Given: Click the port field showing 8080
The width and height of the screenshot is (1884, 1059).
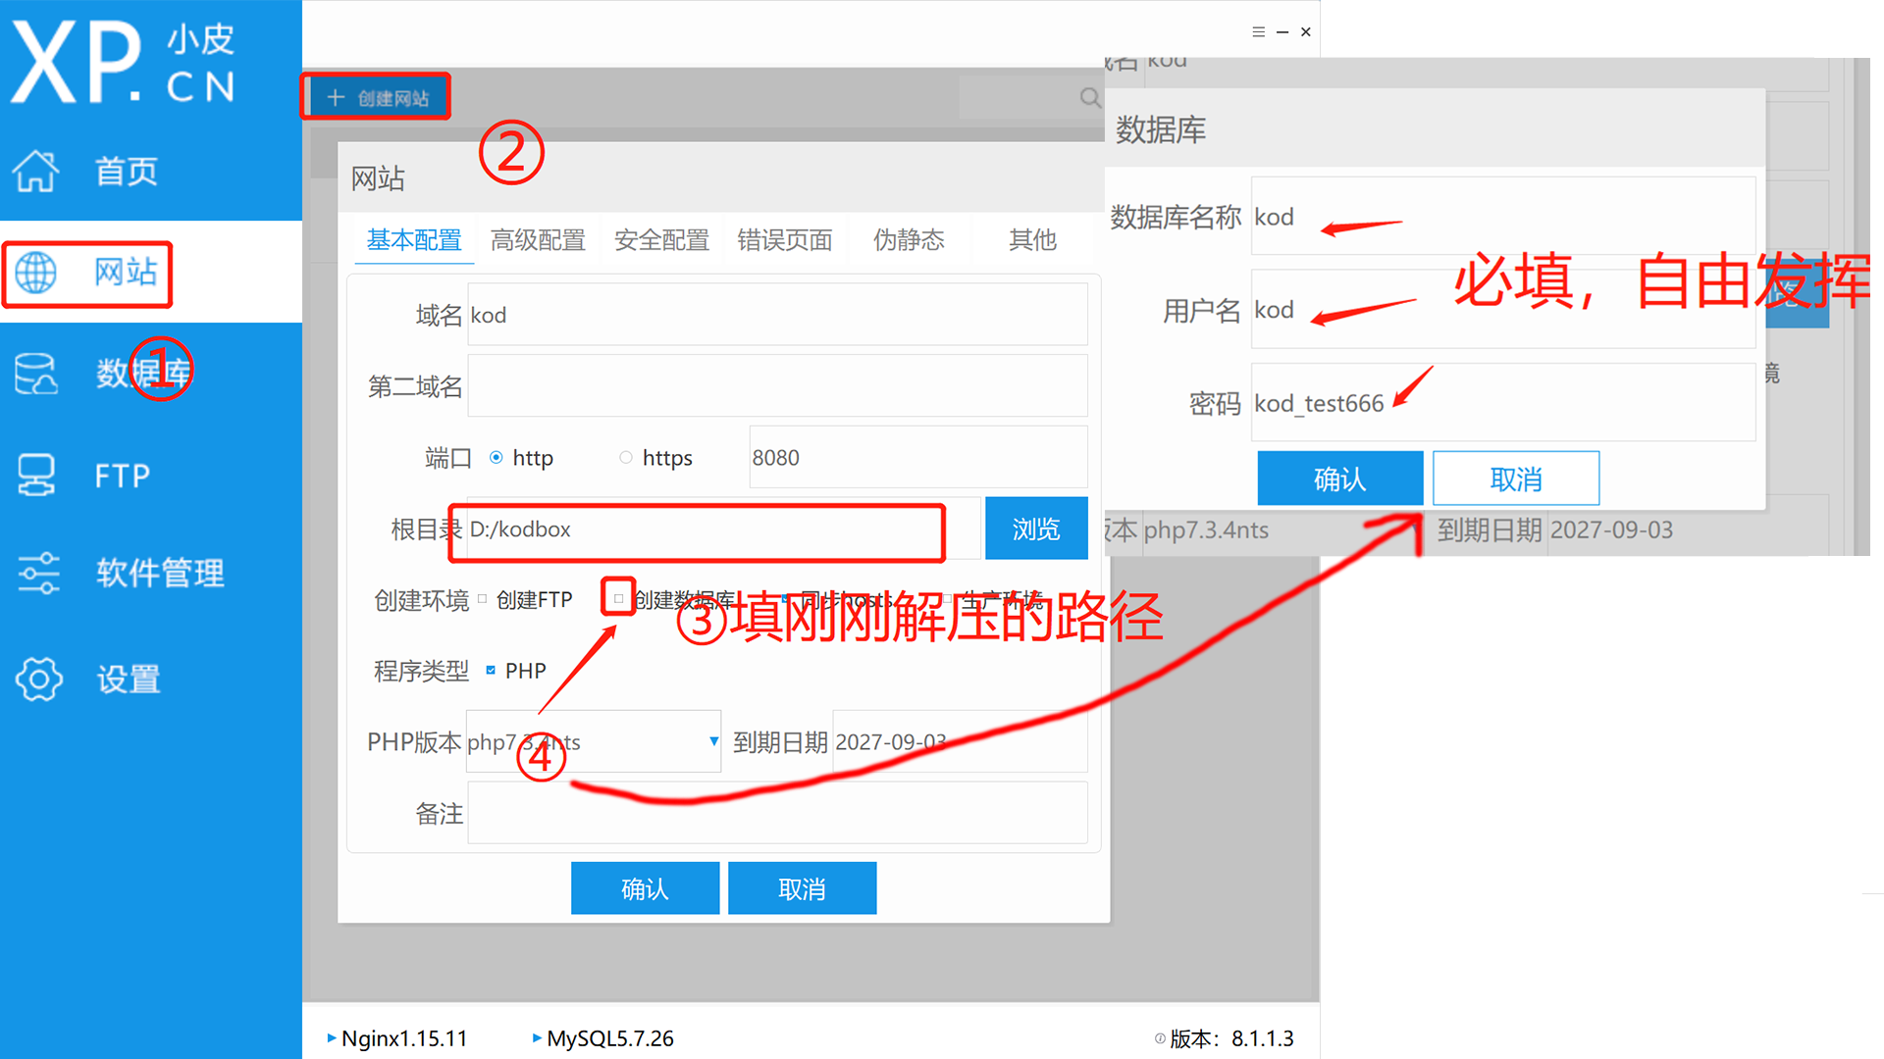Looking at the screenshot, I should 918,457.
